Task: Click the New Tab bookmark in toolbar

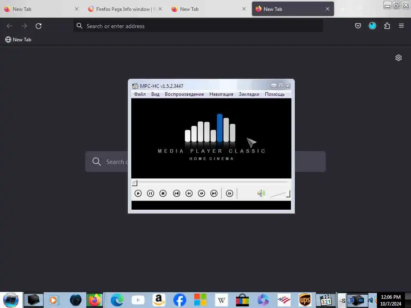Action: [x=18, y=40]
